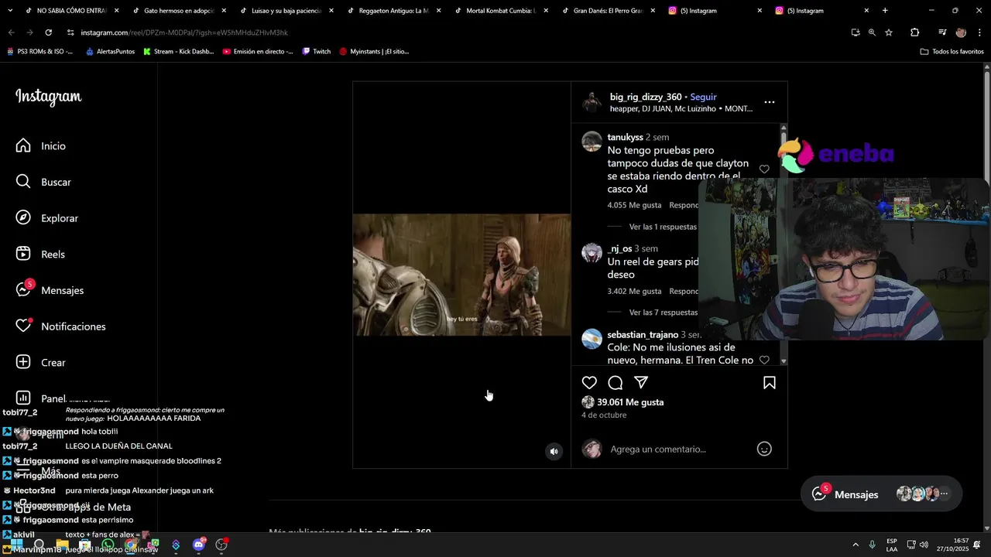Go back in browser history

coord(11,32)
